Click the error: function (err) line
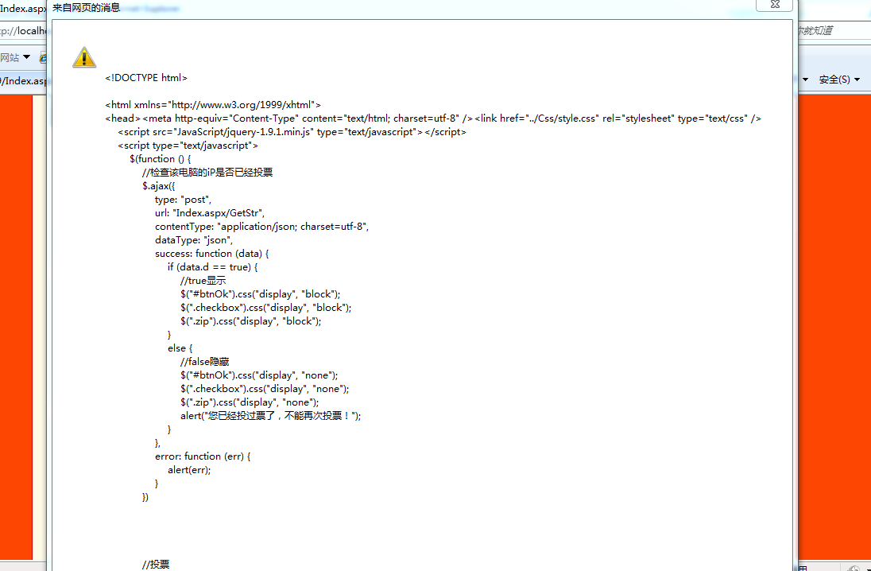Viewport: 871px width, 571px height. click(203, 456)
